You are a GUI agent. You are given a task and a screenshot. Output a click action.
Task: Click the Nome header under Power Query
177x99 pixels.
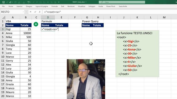[87, 25]
